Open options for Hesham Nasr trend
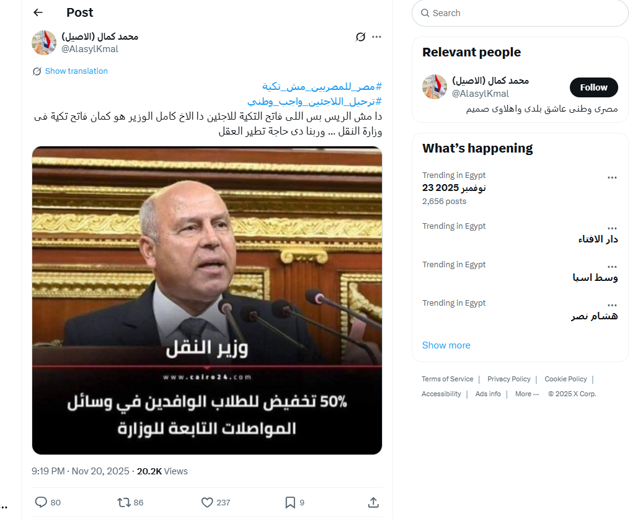 [x=612, y=304]
